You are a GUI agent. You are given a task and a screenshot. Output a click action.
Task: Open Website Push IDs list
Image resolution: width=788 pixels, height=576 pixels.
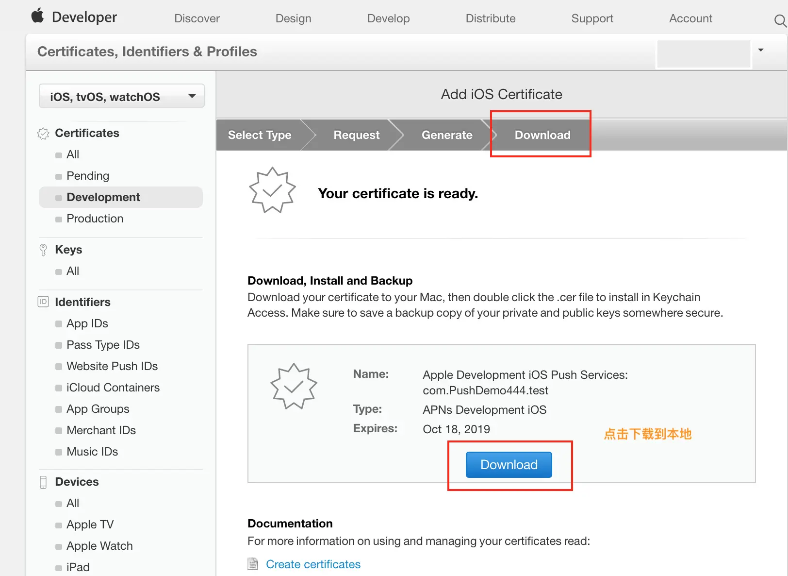(113, 366)
